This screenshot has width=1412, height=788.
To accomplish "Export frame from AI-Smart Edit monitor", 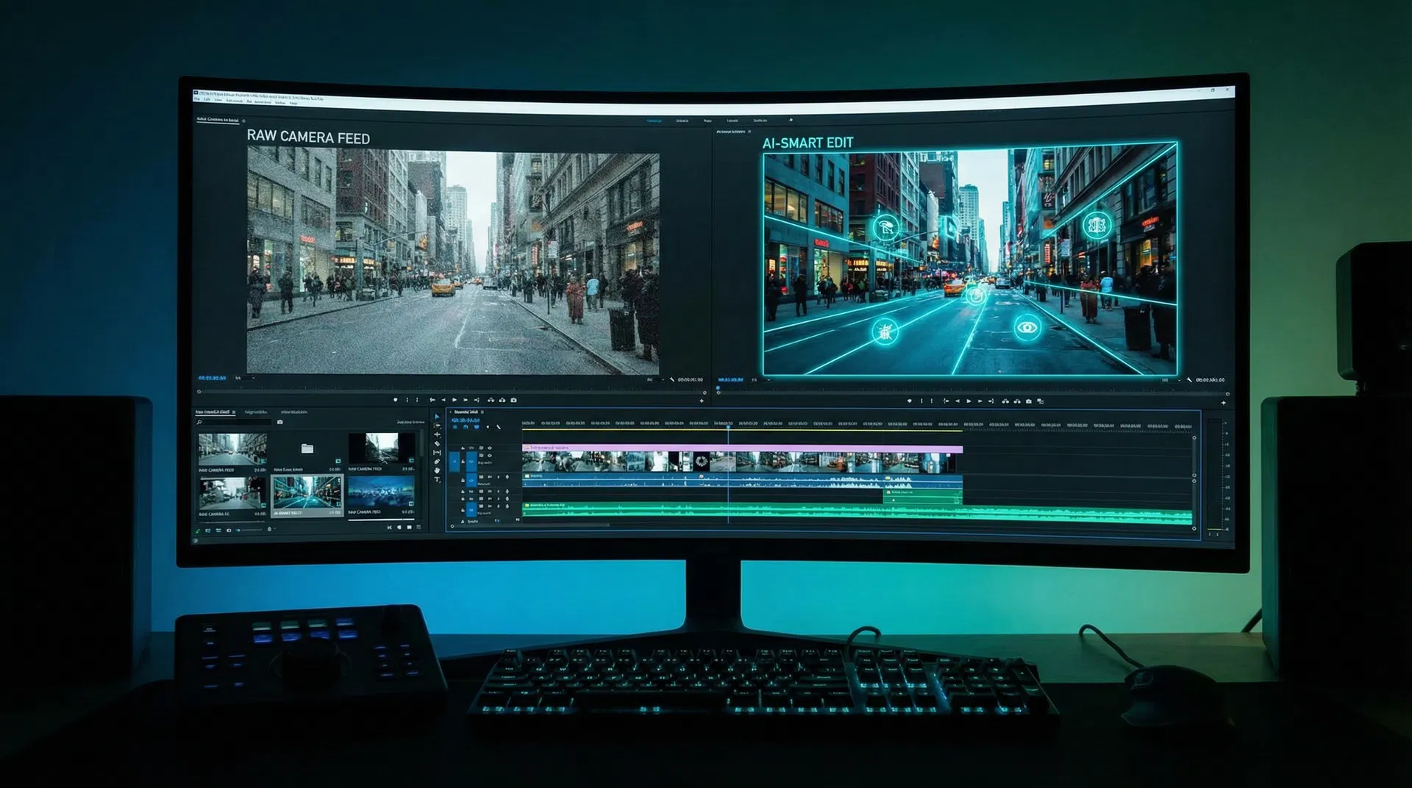I will 1029,401.
